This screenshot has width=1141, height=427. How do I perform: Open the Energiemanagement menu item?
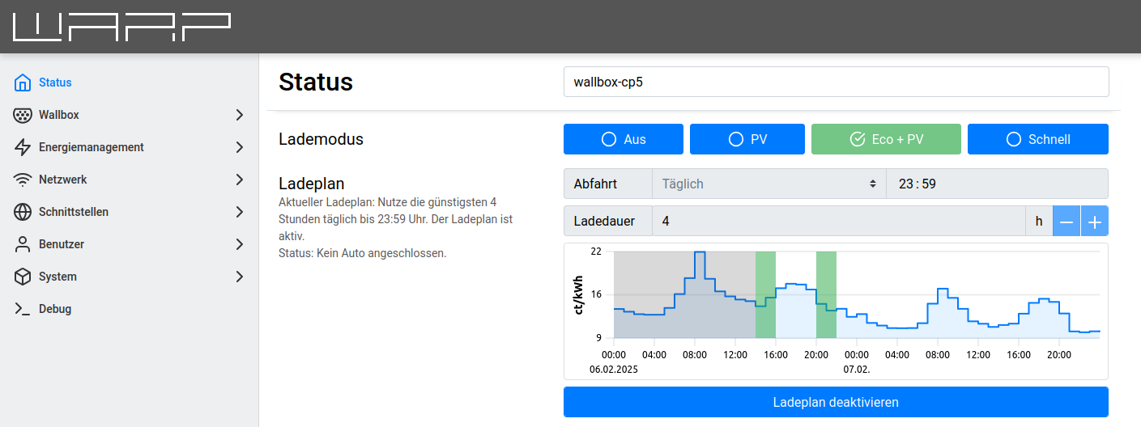pyautogui.click(x=91, y=147)
